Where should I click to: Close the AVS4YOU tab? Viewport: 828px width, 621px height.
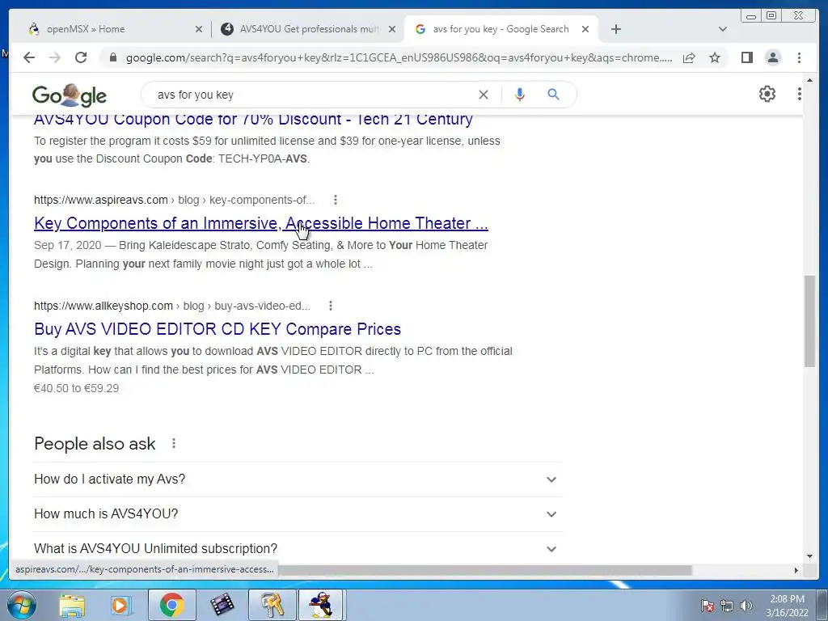tap(392, 29)
